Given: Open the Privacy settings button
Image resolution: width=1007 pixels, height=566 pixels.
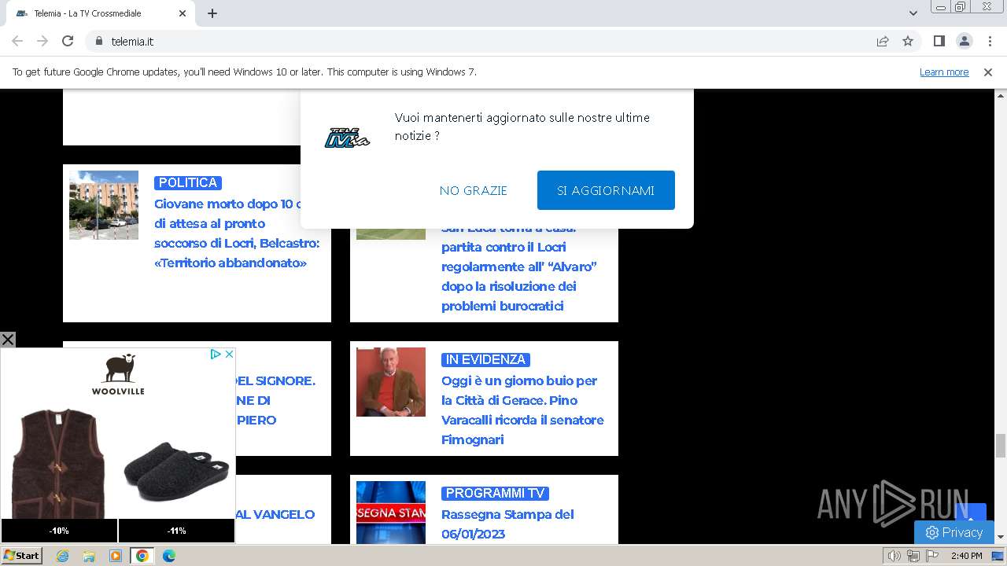Looking at the screenshot, I should [x=954, y=532].
